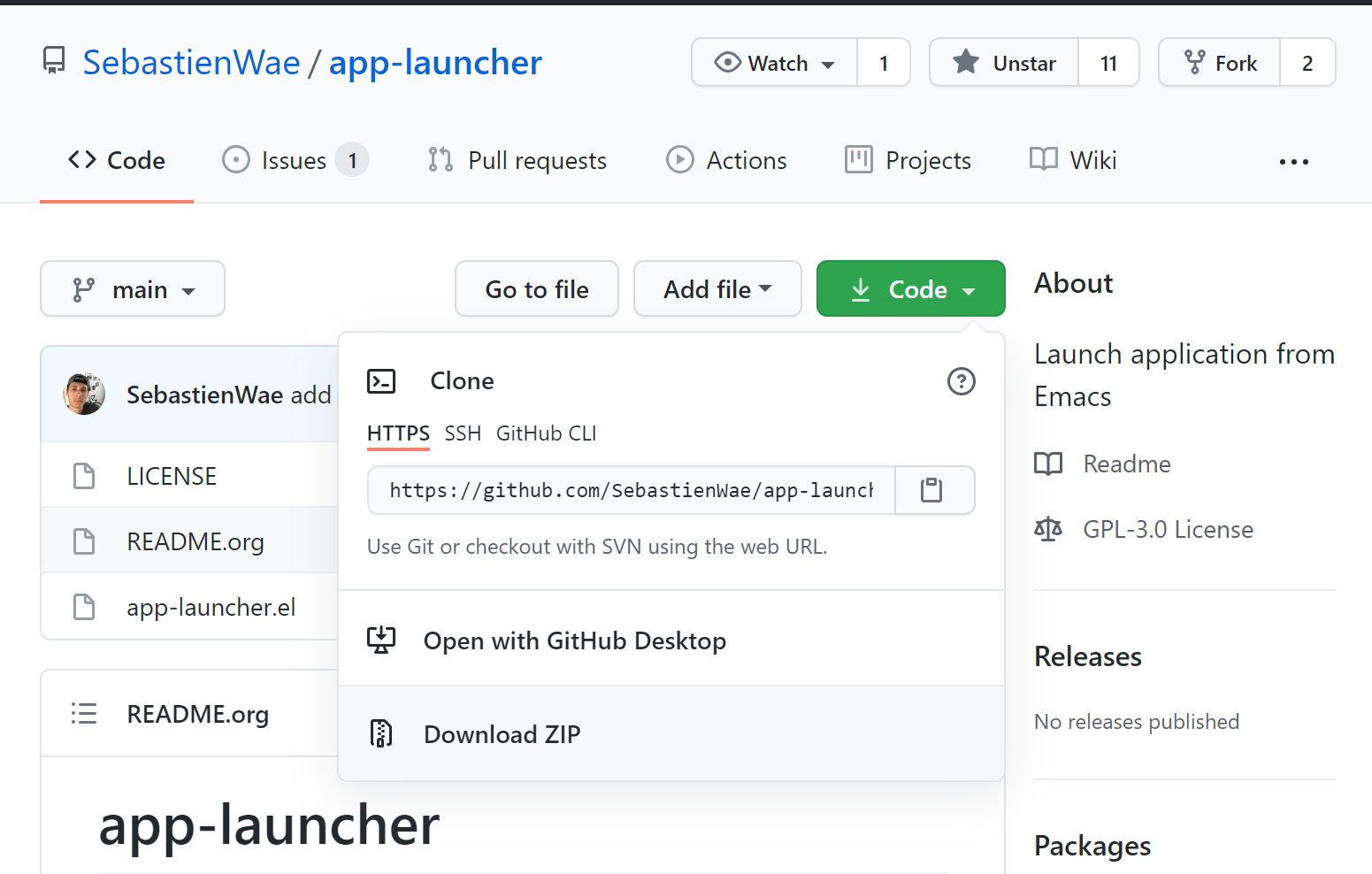Switch to the SSH clone tab
1372x874 pixels.
tap(463, 433)
